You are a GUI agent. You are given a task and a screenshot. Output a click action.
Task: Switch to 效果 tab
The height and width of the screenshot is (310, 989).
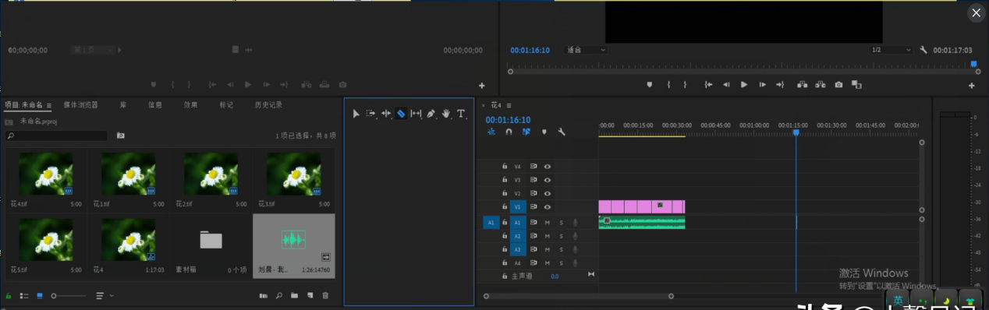click(190, 104)
